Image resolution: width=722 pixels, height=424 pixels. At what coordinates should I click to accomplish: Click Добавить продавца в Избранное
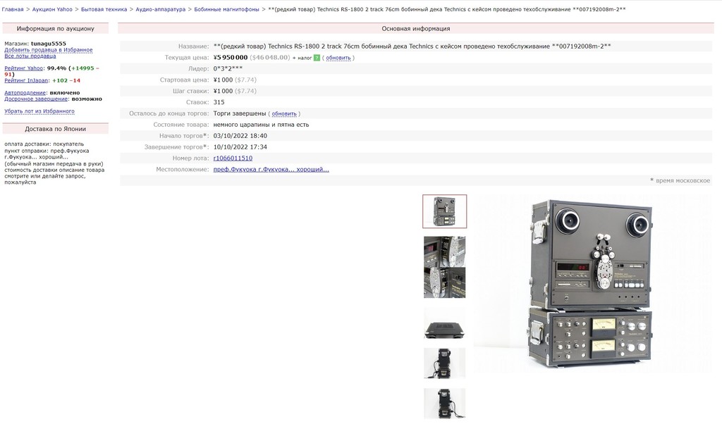tap(48, 50)
